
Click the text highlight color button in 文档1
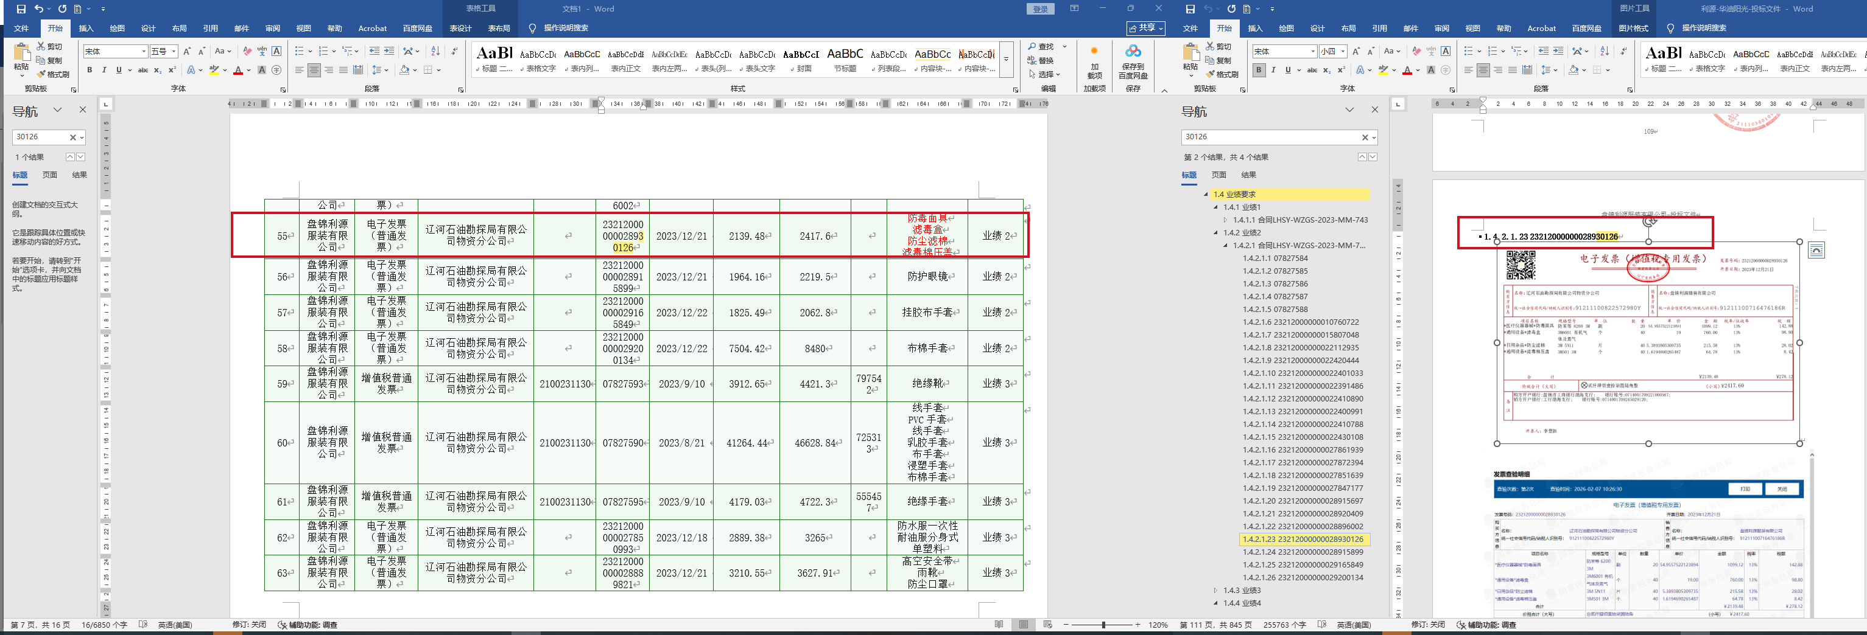[x=214, y=70]
